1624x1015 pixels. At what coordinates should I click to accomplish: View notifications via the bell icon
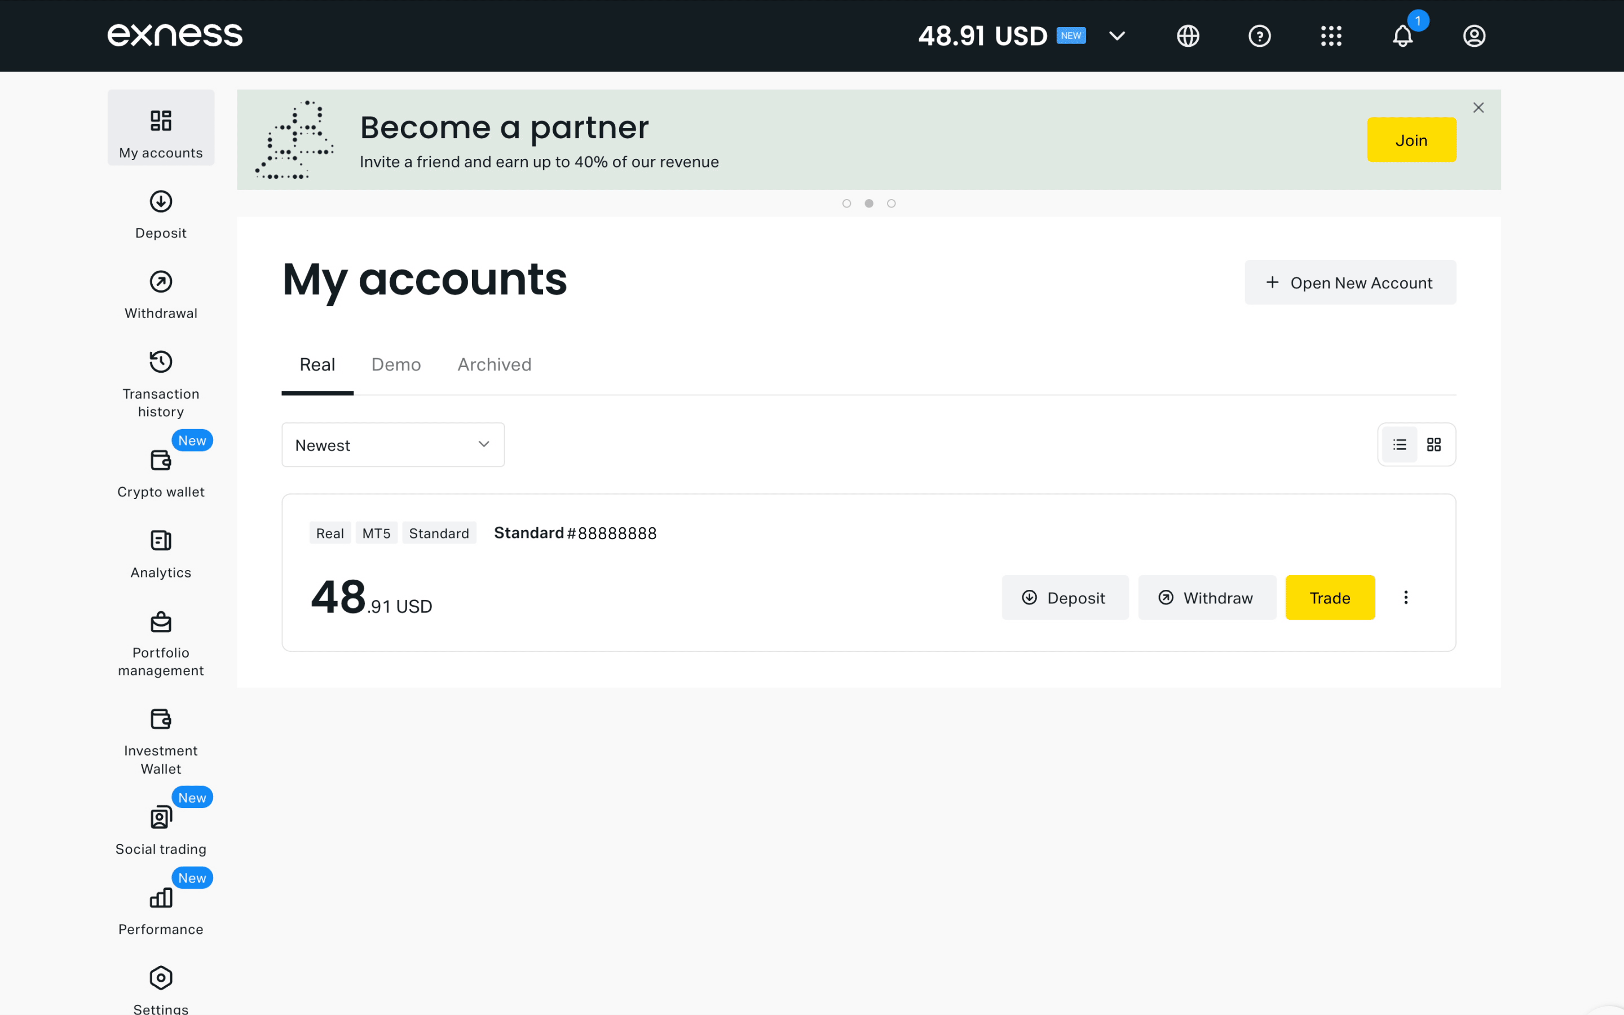point(1402,36)
